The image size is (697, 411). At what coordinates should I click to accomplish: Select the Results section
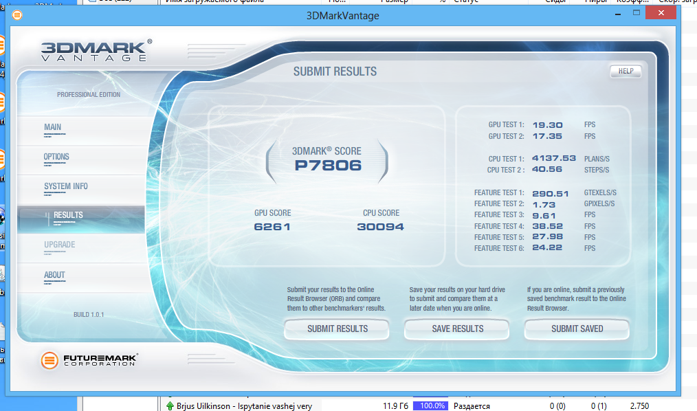coord(81,219)
